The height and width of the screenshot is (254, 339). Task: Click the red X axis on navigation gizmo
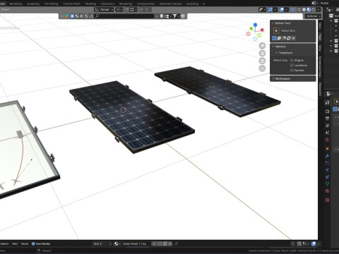(262, 30)
